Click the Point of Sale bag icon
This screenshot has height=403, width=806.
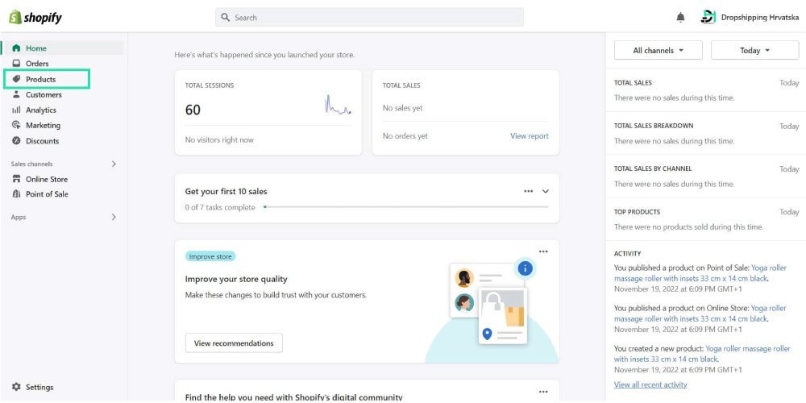(16, 194)
